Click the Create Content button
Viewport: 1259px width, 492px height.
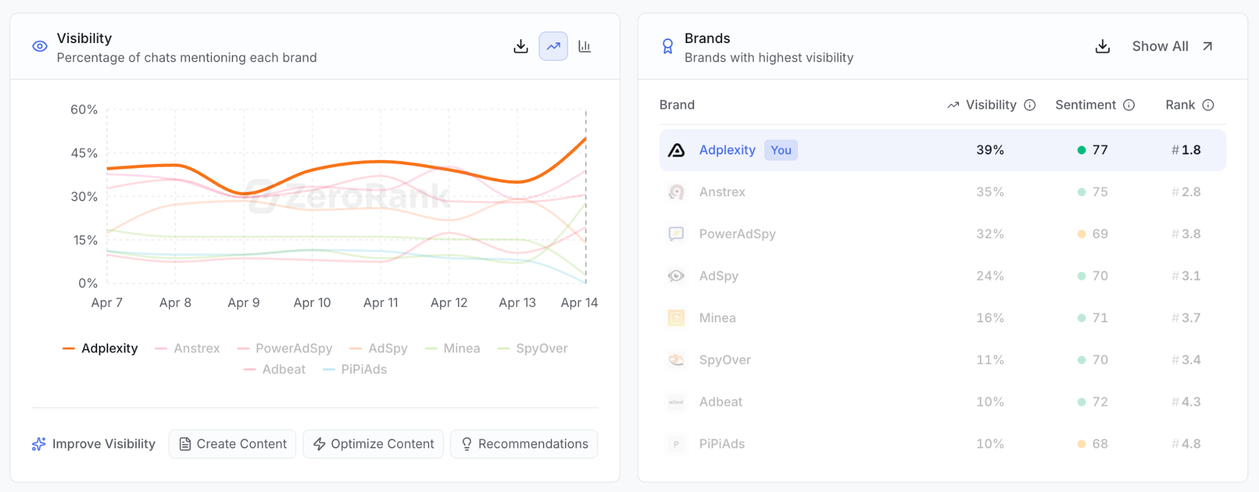pyautogui.click(x=232, y=444)
